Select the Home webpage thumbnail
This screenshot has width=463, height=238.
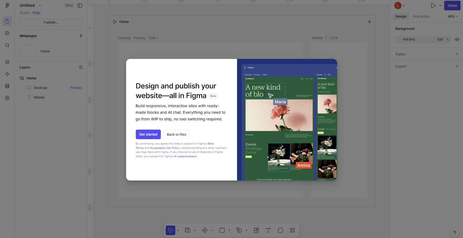(x=28, y=51)
